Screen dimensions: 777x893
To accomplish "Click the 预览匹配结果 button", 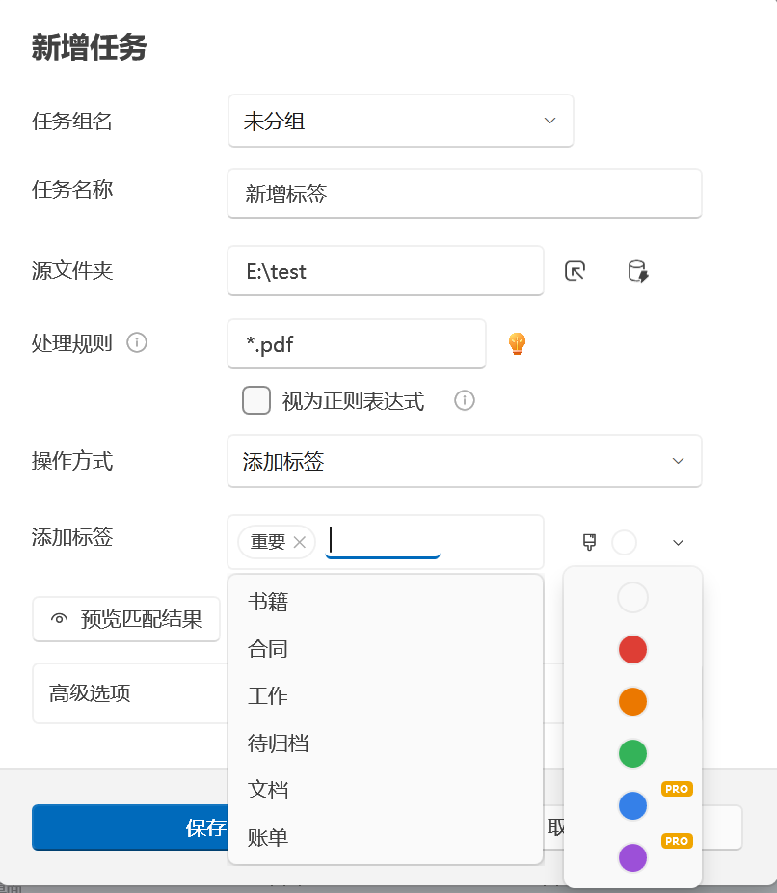I will pos(125,619).
